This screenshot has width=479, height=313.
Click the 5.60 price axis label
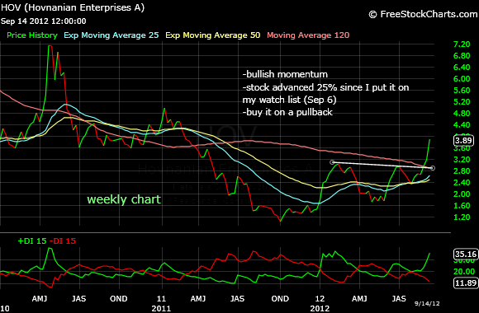(462, 91)
